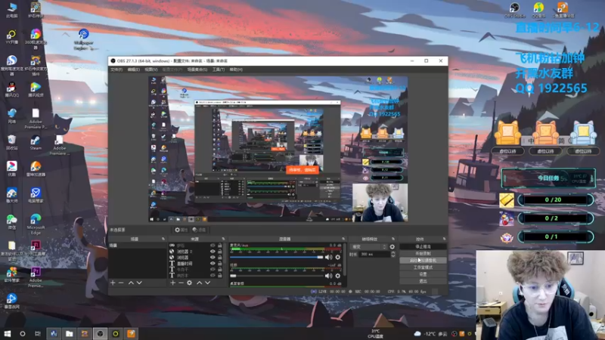Open 360极速浏览器 desktop icon
The width and height of the screenshot is (605, 340).
(x=36, y=39)
